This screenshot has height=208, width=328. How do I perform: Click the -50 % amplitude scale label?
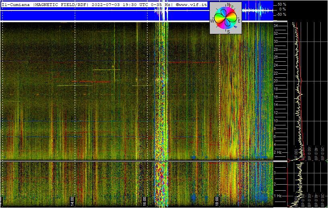[281, 15]
